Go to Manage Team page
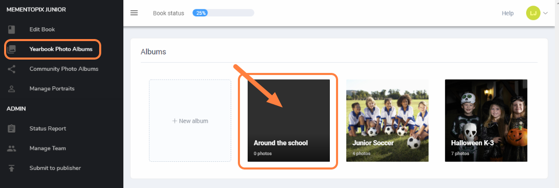 coord(48,148)
